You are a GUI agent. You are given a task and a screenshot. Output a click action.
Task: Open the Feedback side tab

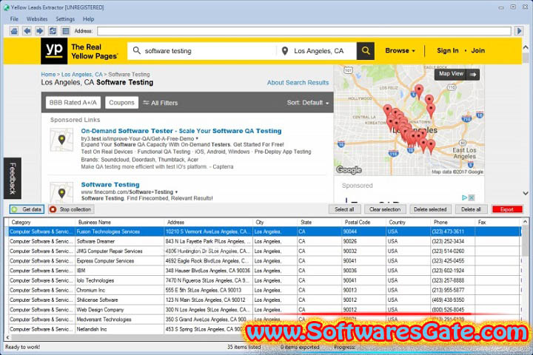click(x=13, y=178)
